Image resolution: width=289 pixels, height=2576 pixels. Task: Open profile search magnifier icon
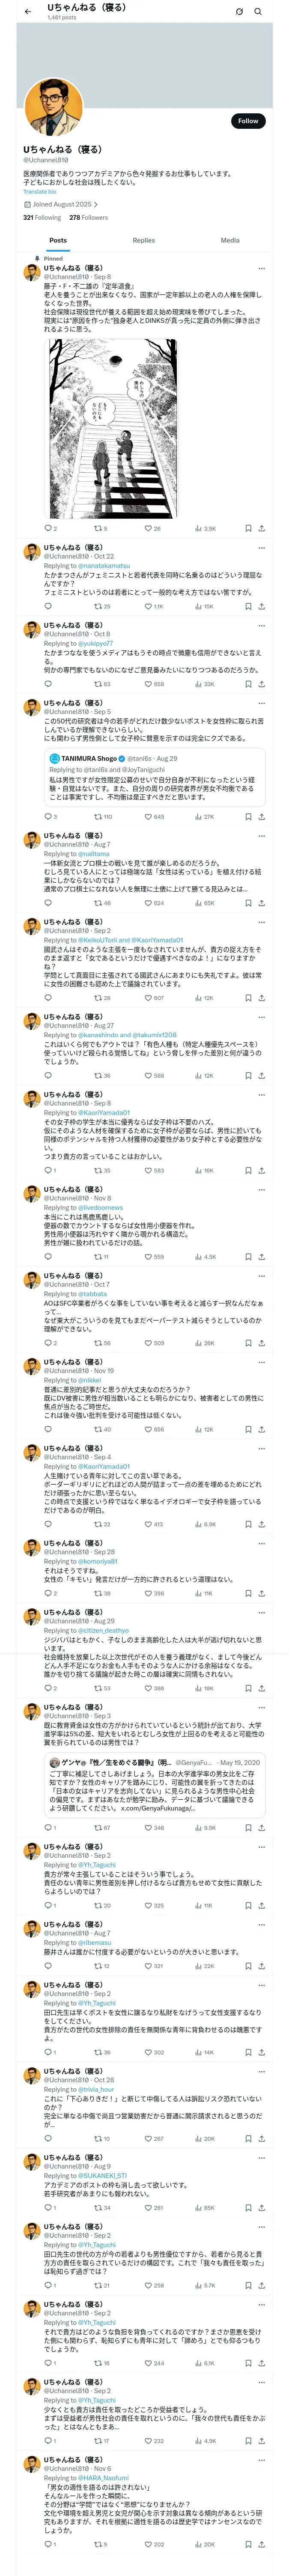click(x=258, y=11)
